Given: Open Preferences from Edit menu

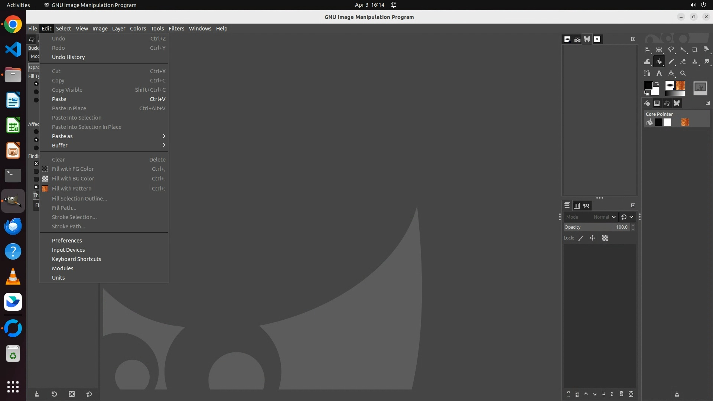Looking at the screenshot, I should 67,241.
